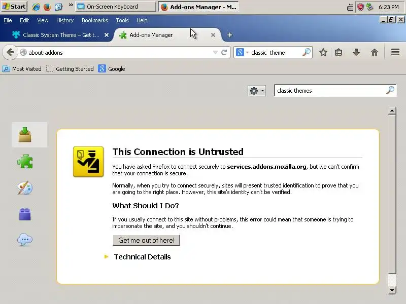
Task: Open the Tools menu
Action: click(122, 20)
